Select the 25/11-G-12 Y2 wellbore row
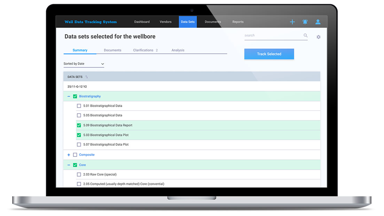The width and height of the screenshot is (384, 216). pyautogui.click(x=192, y=86)
